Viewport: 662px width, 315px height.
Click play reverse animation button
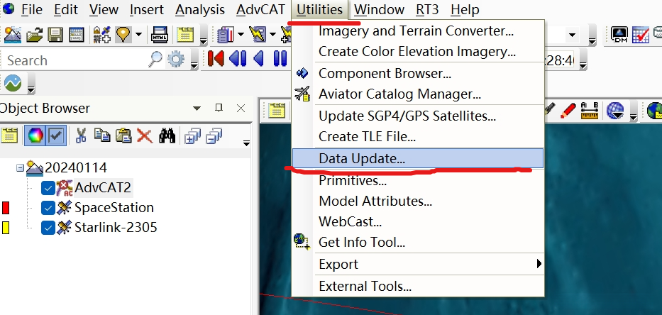click(258, 58)
